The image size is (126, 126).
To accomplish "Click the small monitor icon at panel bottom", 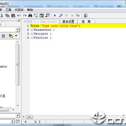I will pyautogui.click(x=17, y=121).
